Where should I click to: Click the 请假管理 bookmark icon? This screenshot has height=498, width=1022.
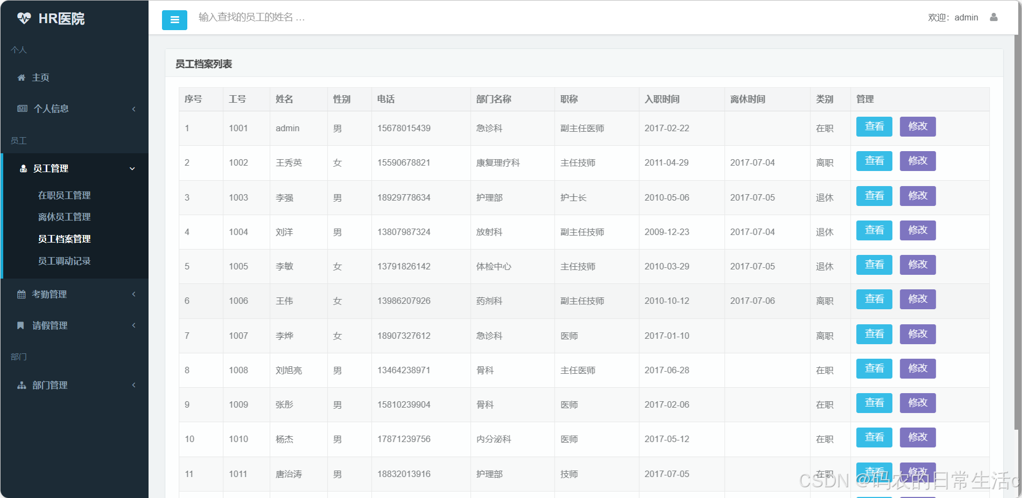[20, 325]
